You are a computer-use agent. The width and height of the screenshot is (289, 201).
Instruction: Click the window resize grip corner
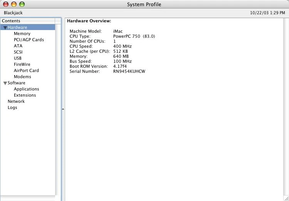(x=286, y=198)
